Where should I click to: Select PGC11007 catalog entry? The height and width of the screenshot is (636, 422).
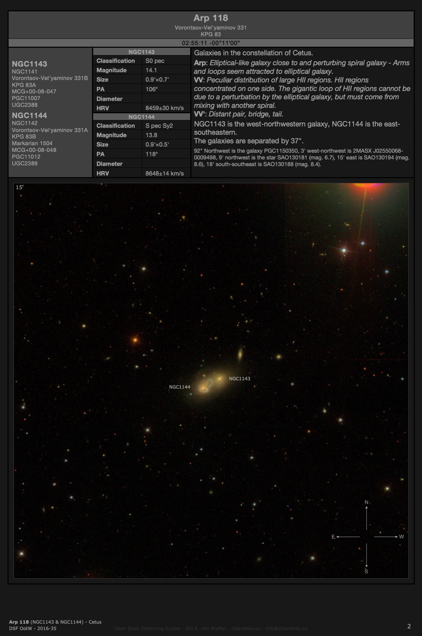(x=26, y=98)
